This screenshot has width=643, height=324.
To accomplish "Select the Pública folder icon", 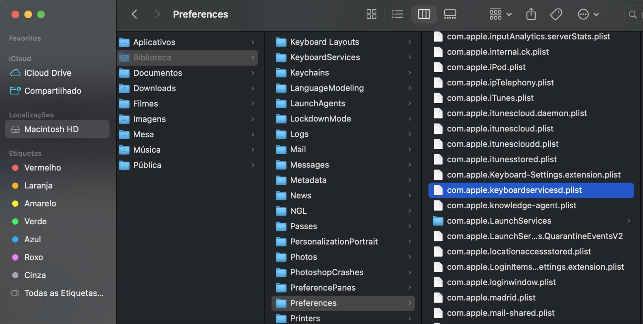I will point(124,165).
